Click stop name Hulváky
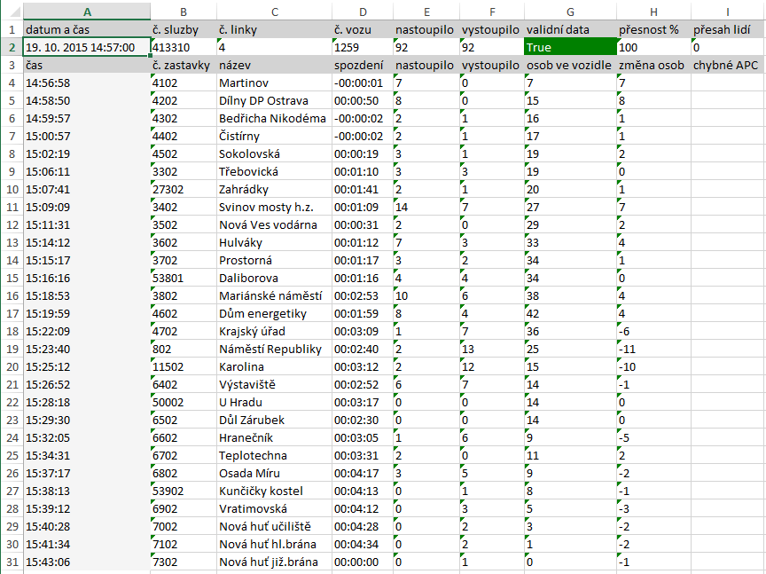This screenshot has height=574, width=766. pyautogui.click(x=275, y=242)
